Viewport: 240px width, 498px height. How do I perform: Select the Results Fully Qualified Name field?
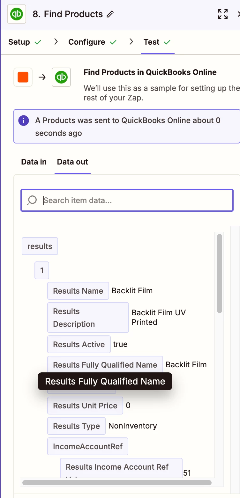[105, 365]
